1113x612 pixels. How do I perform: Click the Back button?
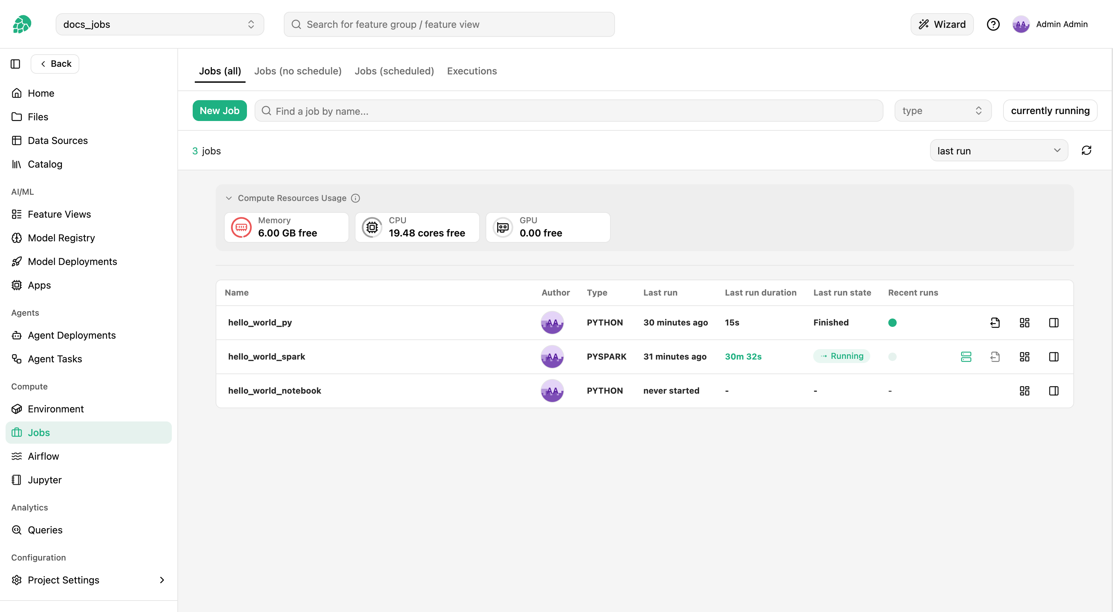click(x=55, y=64)
